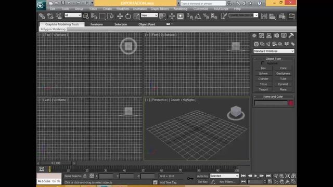Click the Polygon Modeling panel label

coord(53,29)
